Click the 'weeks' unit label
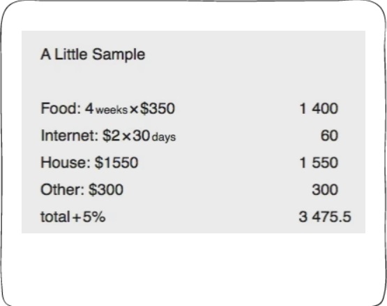The image size is (387, 306). (112, 110)
